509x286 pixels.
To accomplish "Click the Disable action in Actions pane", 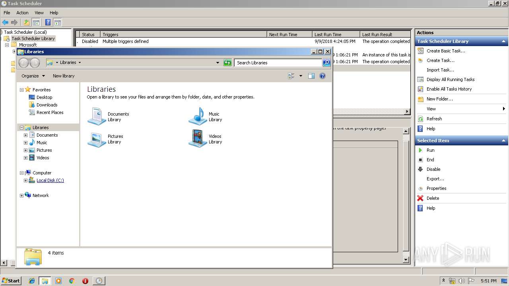I will pos(433,169).
